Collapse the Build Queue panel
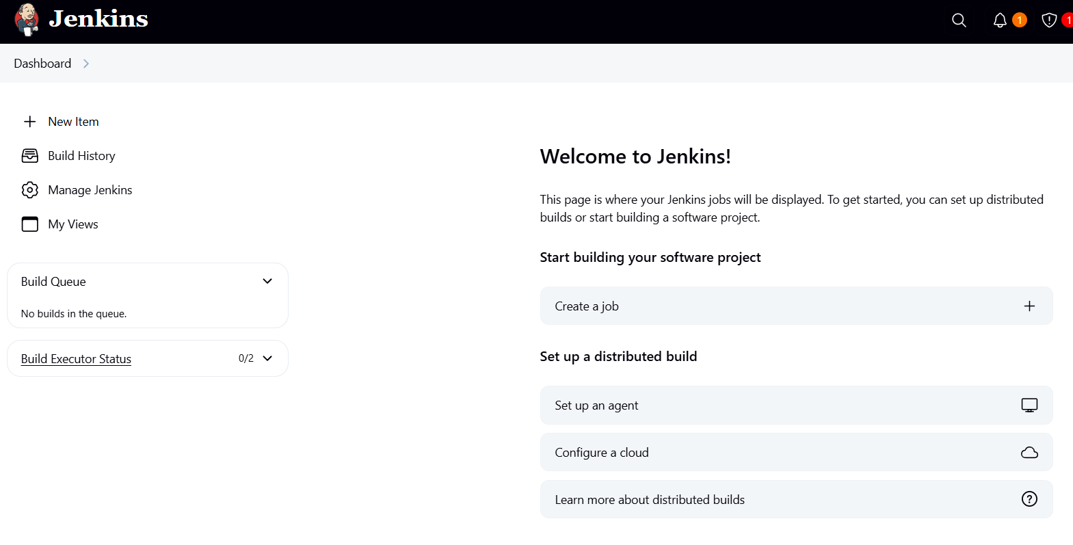This screenshot has height=545, width=1073. pos(267,281)
